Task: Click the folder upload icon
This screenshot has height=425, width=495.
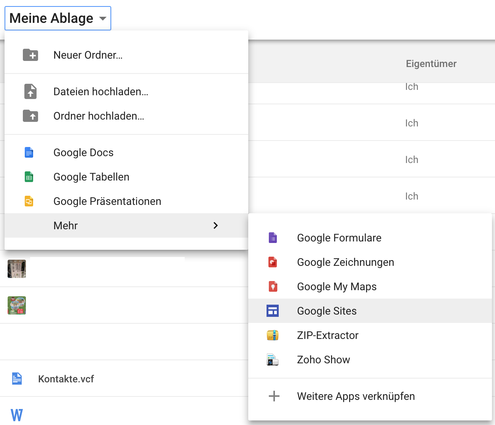Action: [x=30, y=116]
